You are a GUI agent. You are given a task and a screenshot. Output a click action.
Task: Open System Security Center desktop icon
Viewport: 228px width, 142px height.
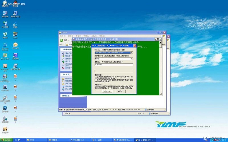click(15, 14)
